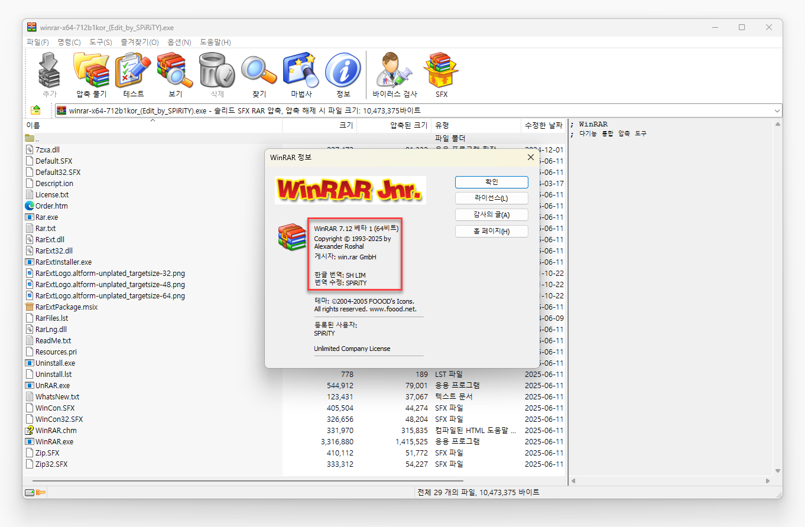The image size is (805, 527).
Task: Click the key icon in status bar
Action: pos(41,492)
